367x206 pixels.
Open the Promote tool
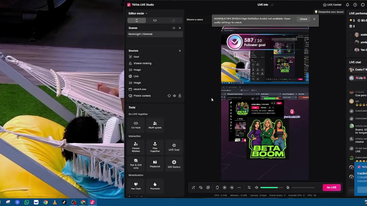[x=155, y=186]
